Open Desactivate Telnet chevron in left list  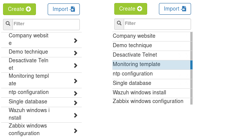coord(75,66)
